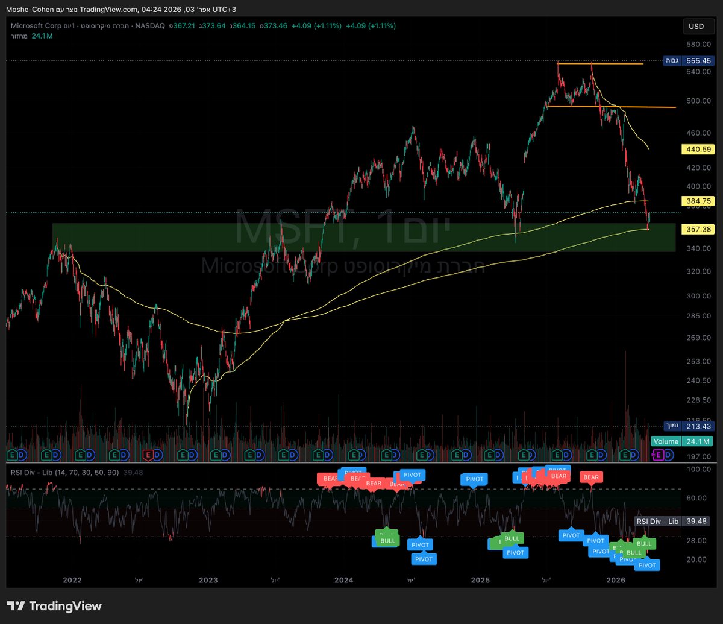Viewport: 723px width, 624px height.
Task: Click the 2025 label on time axis
Action: 480,580
